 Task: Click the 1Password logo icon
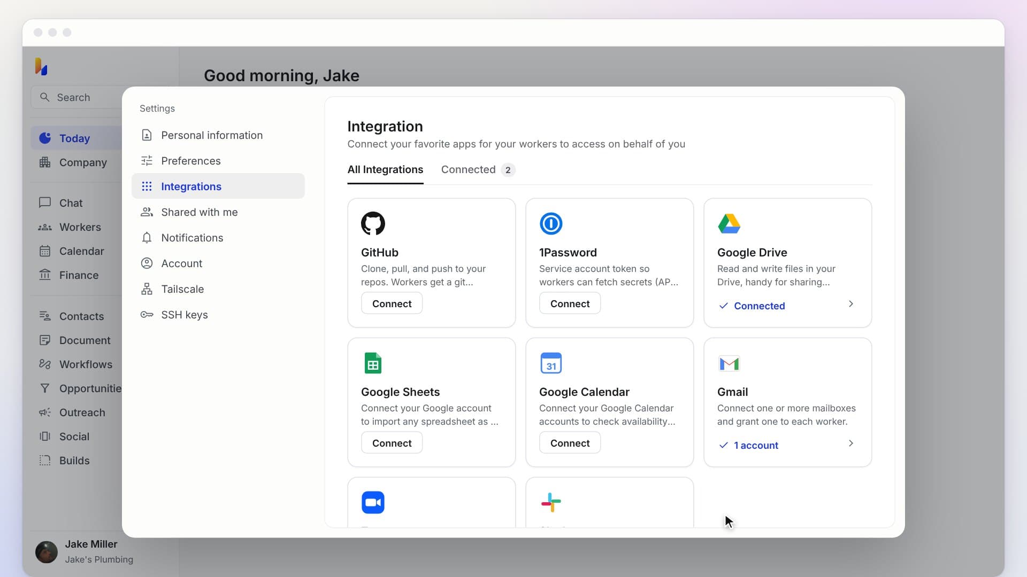point(551,223)
